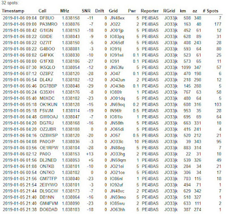Click callsign G4FKK
226x214 pixels.
pyautogui.click(x=47, y=55)
